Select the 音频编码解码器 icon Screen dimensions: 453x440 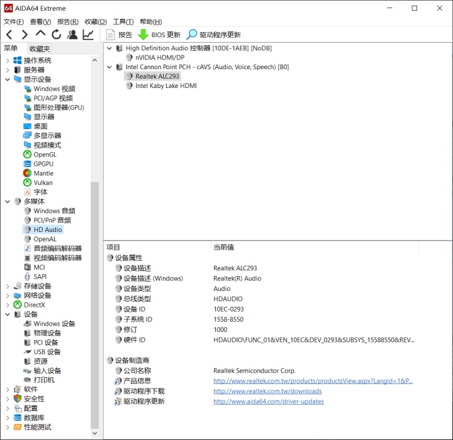[28, 248]
